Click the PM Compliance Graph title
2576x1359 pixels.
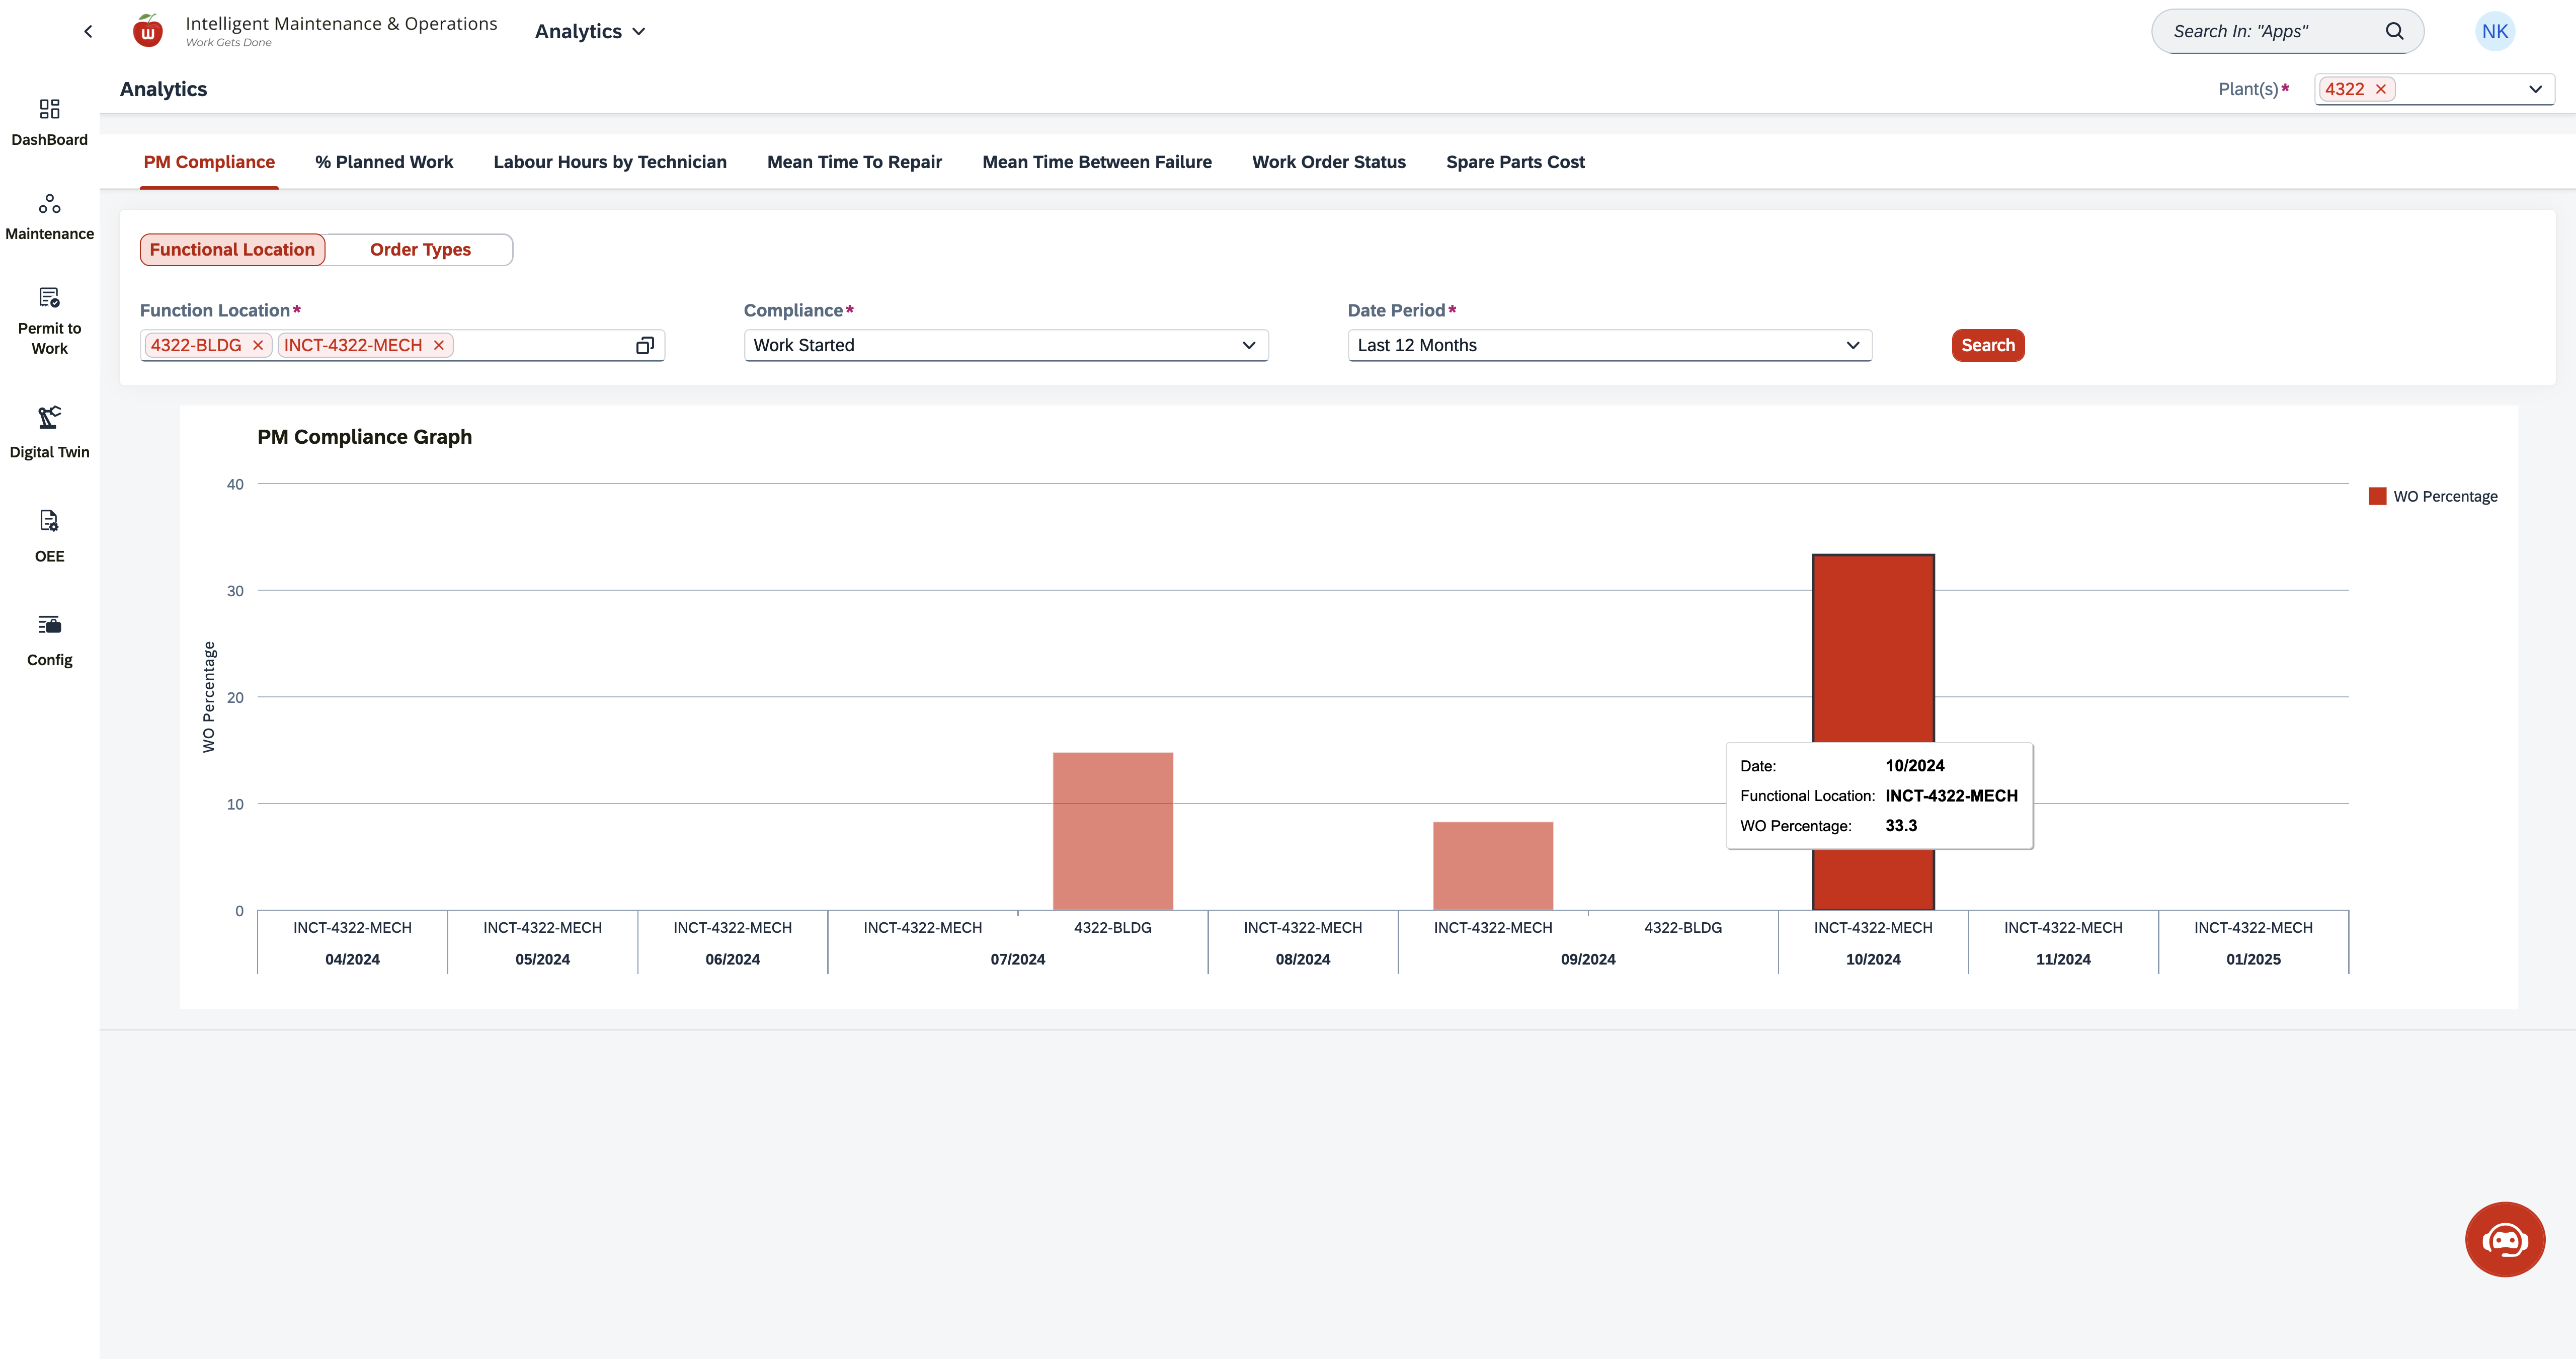coord(364,437)
